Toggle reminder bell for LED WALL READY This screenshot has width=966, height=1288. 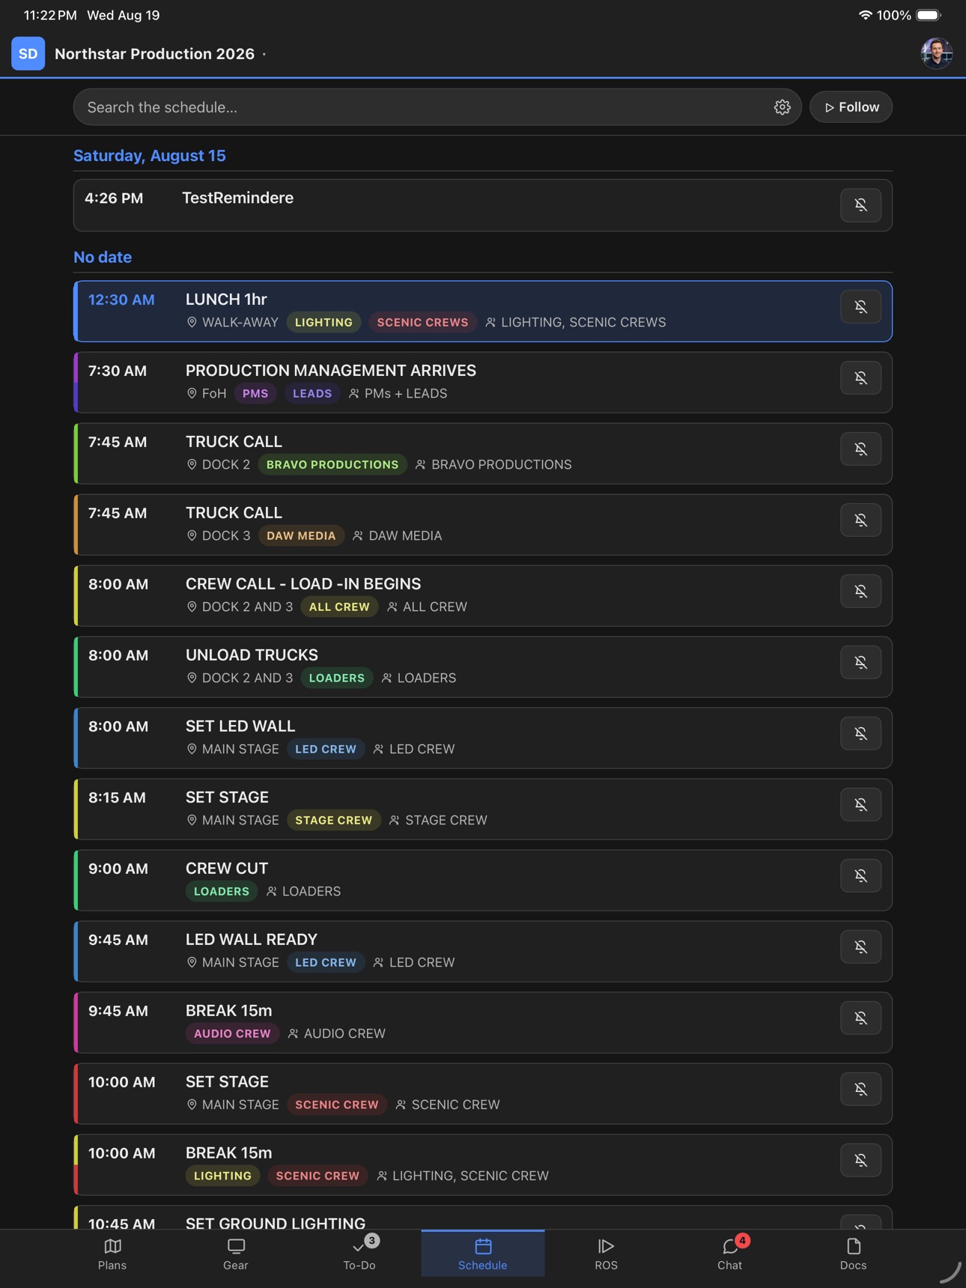860,947
